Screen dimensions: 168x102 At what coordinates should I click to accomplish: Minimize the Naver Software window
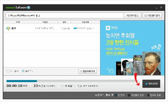tap(156, 8)
